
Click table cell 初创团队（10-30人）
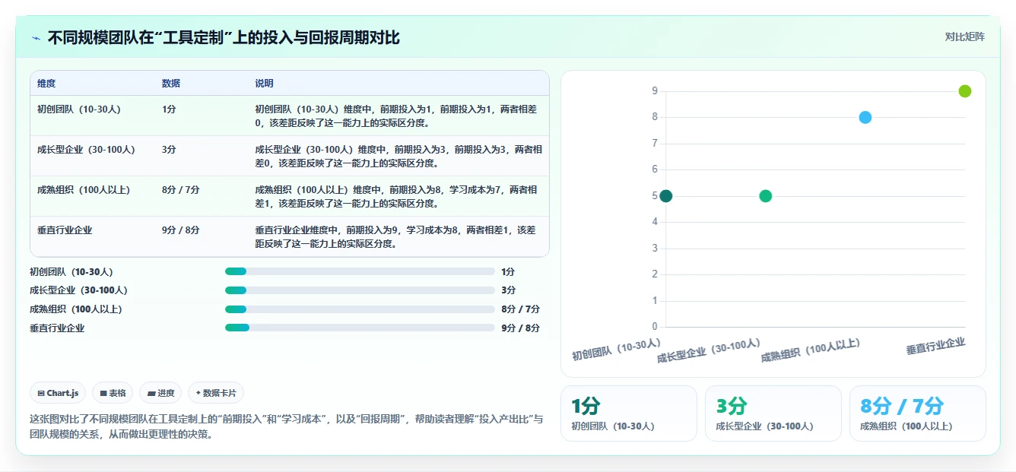tap(78, 109)
